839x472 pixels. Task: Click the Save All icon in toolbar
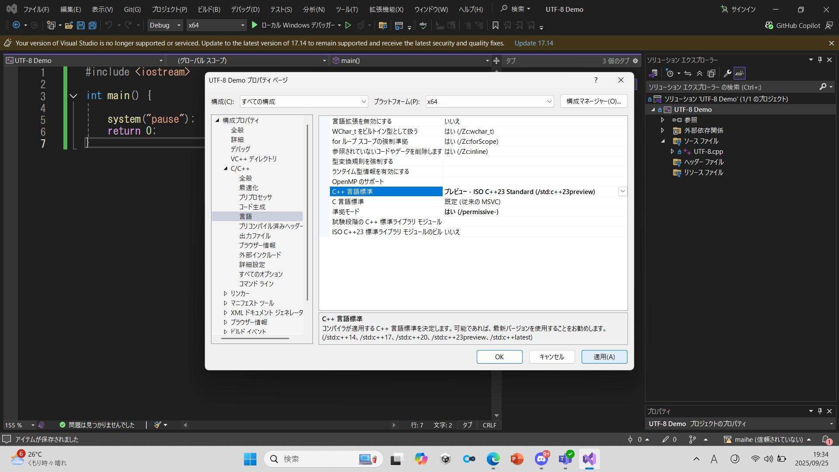(x=92, y=25)
